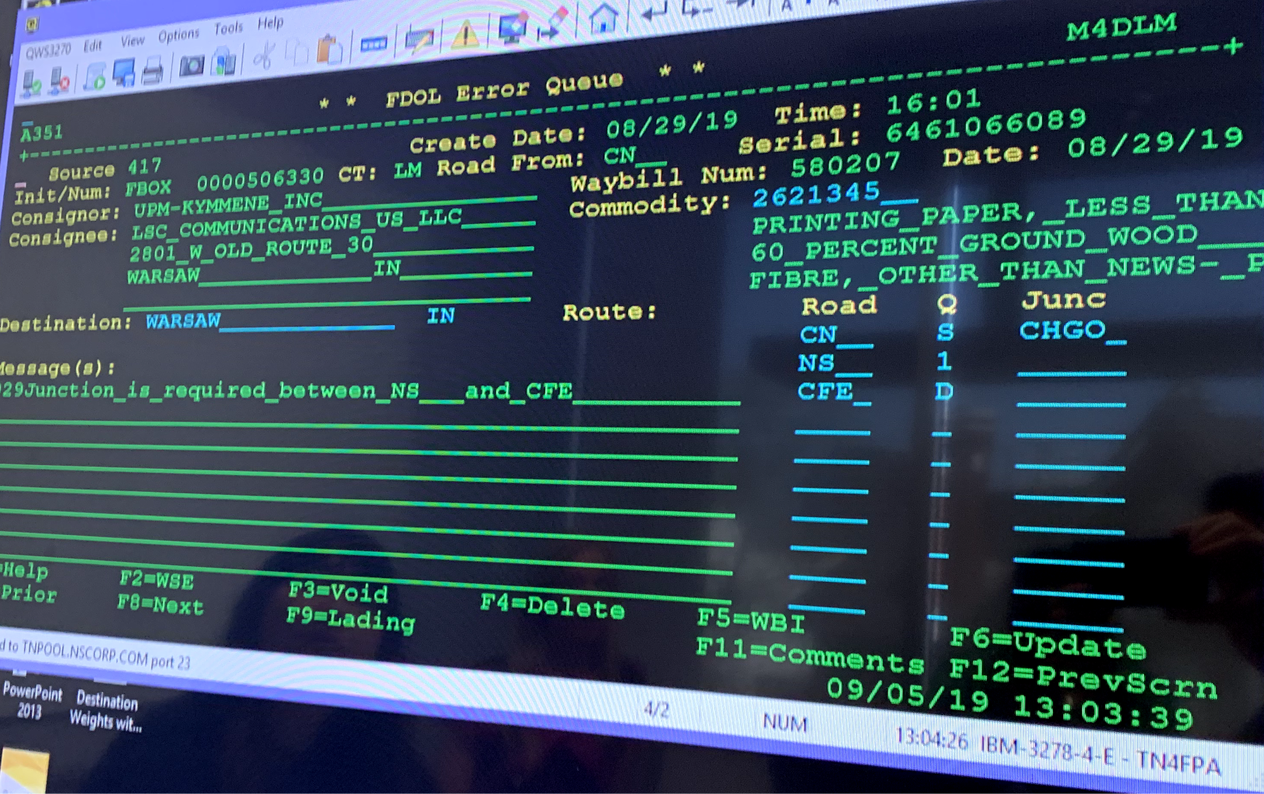
Task: Click the A351 code at top left
Action: [42, 133]
